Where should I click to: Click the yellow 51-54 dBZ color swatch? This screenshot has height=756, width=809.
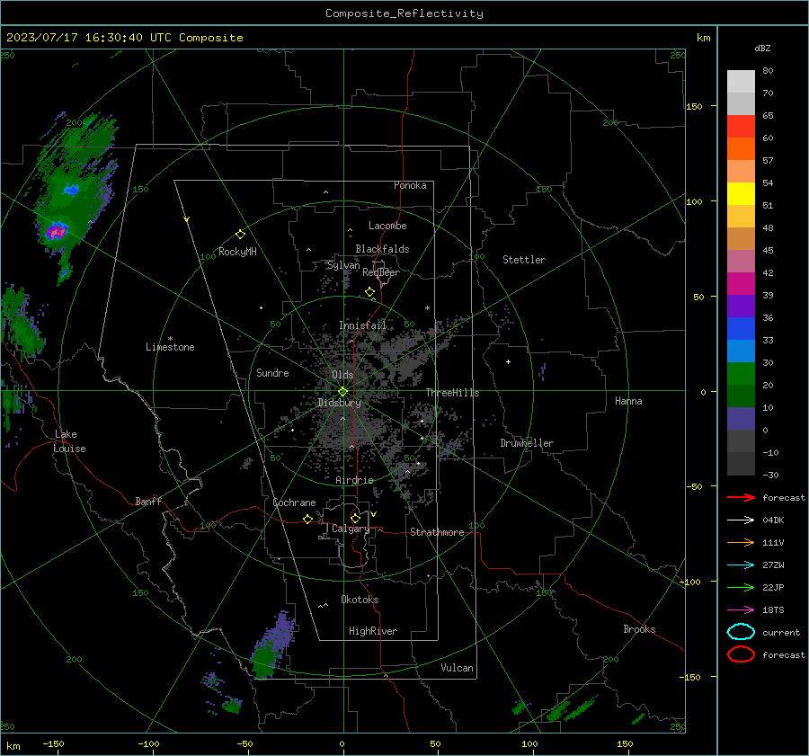(x=741, y=194)
